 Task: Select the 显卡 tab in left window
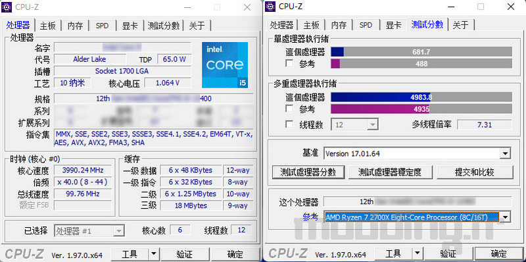pyautogui.click(x=130, y=26)
